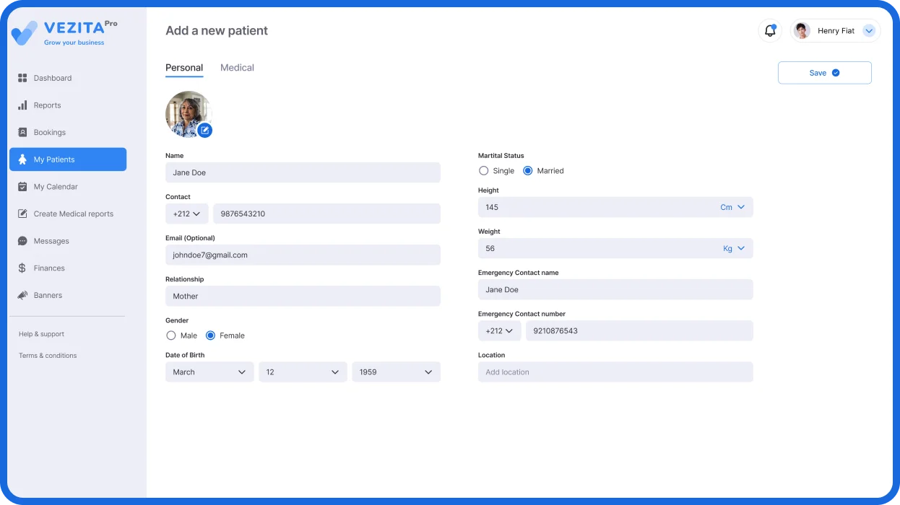Image resolution: width=900 pixels, height=505 pixels.
Task: Open the notifications bell icon
Action: [x=770, y=31]
